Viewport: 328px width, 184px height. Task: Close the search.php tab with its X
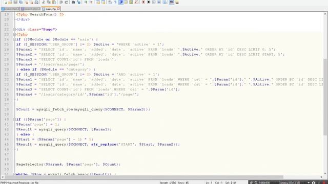click(39, 9)
